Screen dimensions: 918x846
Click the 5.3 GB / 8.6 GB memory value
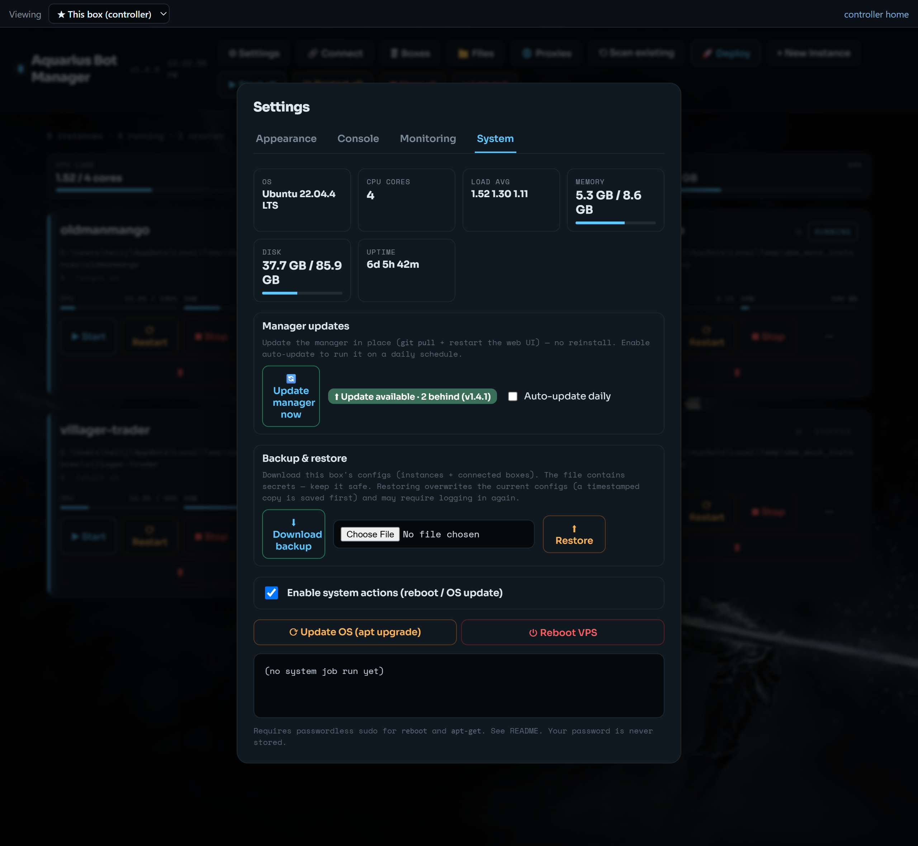(609, 202)
